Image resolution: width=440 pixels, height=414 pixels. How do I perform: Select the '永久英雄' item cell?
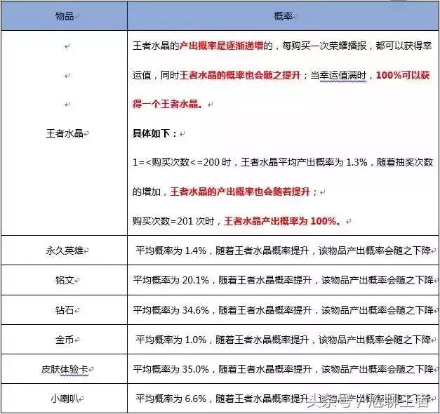(x=65, y=251)
